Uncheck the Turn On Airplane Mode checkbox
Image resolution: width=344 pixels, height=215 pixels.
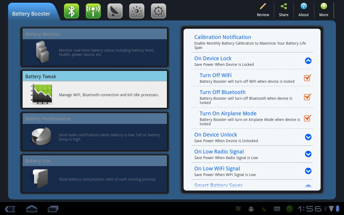coord(307,118)
